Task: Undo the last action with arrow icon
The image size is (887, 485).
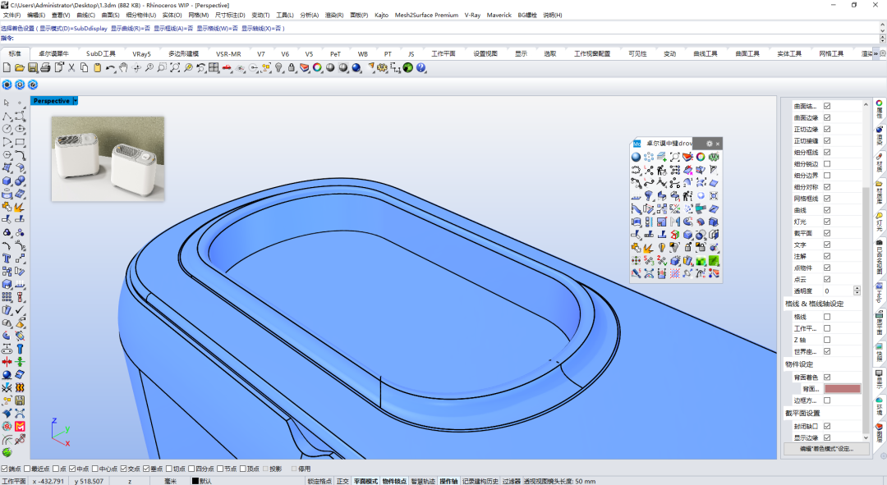Action: (x=110, y=68)
